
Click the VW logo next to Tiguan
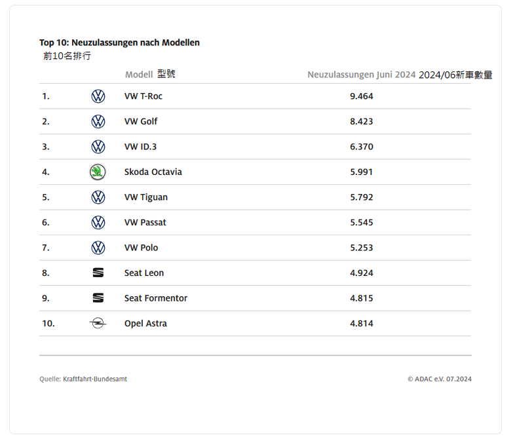click(x=98, y=197)
